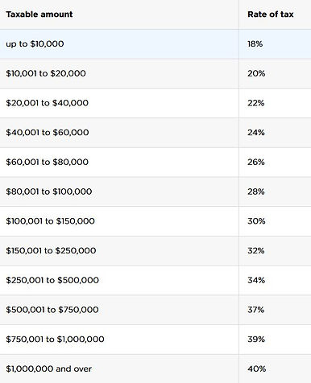
Task: Select the '$750,001 to $1,000,000' bracket
Action: point(155,340)
